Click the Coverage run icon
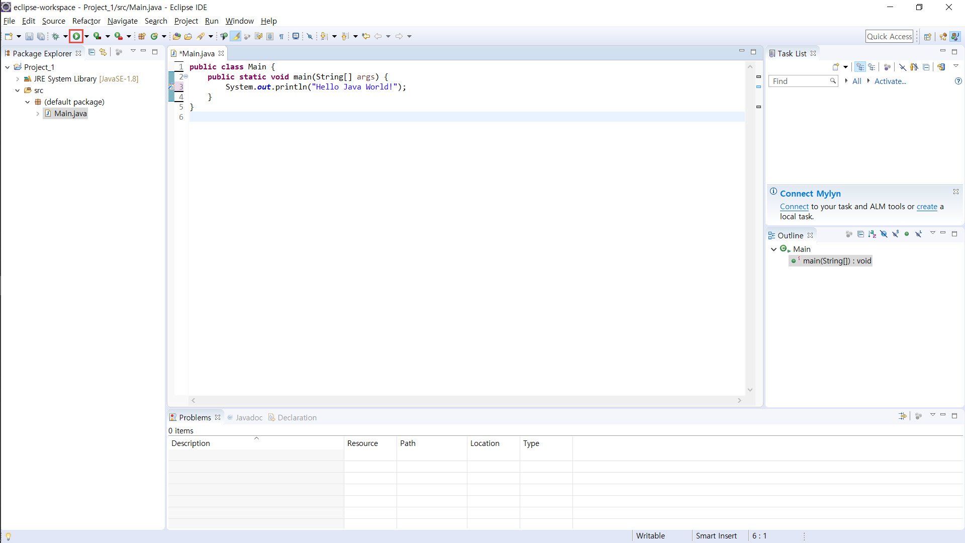Screen dimensions: 965x543 [98, 36]
